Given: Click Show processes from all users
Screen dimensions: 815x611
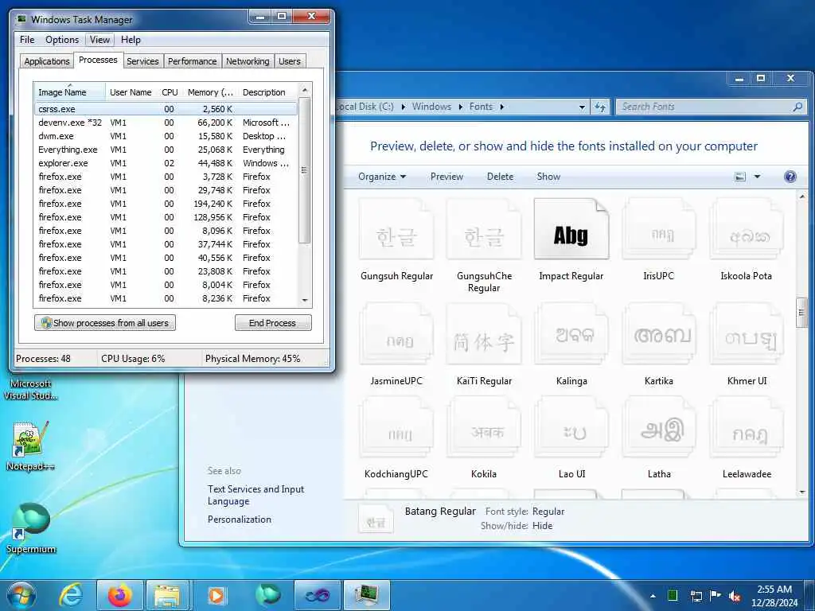Looking at the screenshot, I should click(x=105, y=323).
